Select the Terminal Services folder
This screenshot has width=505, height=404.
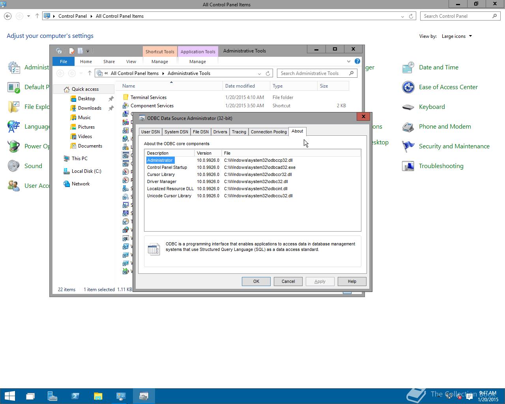tap(148, 97)
